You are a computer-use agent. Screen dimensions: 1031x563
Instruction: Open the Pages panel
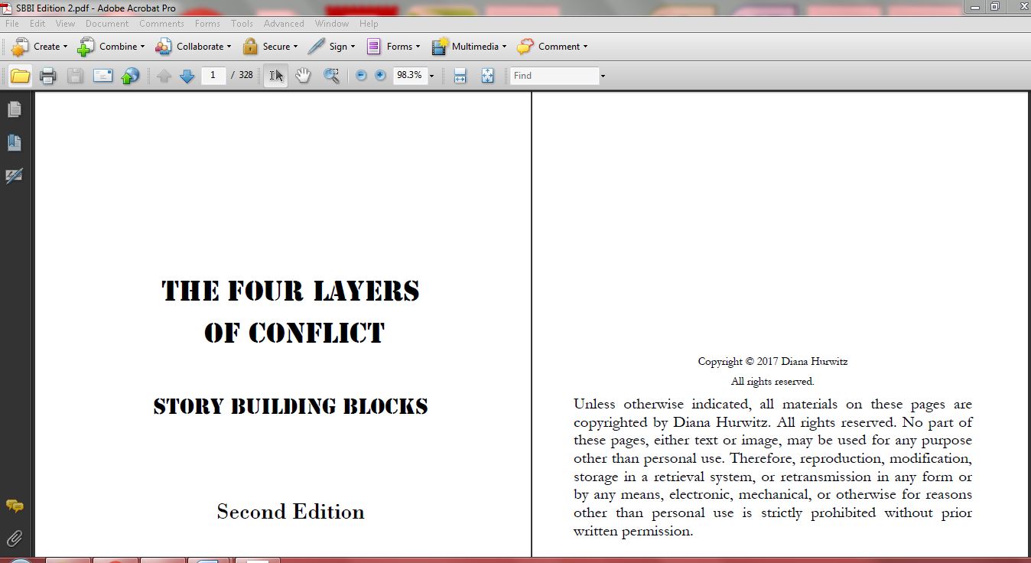(x=15, y=109)
